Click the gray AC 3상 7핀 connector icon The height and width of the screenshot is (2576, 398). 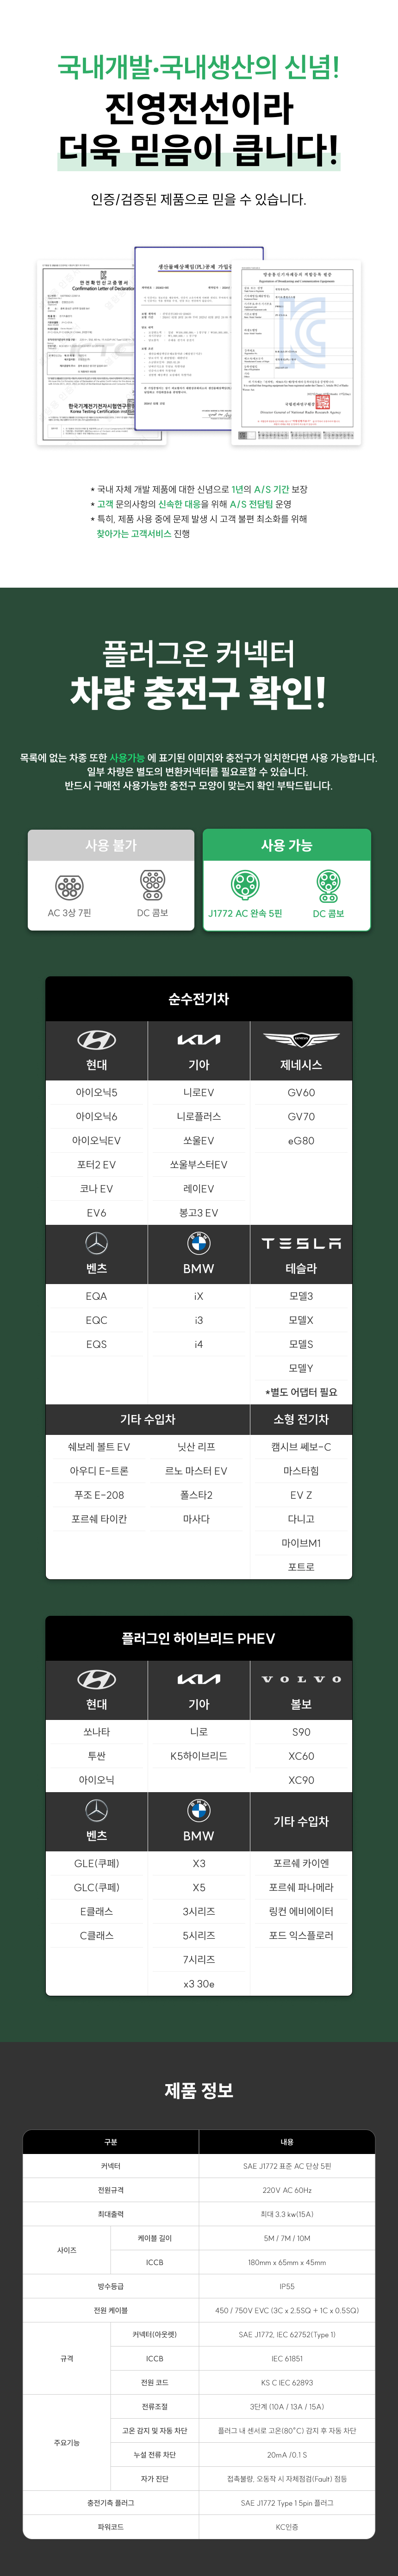tap(69, 886)
